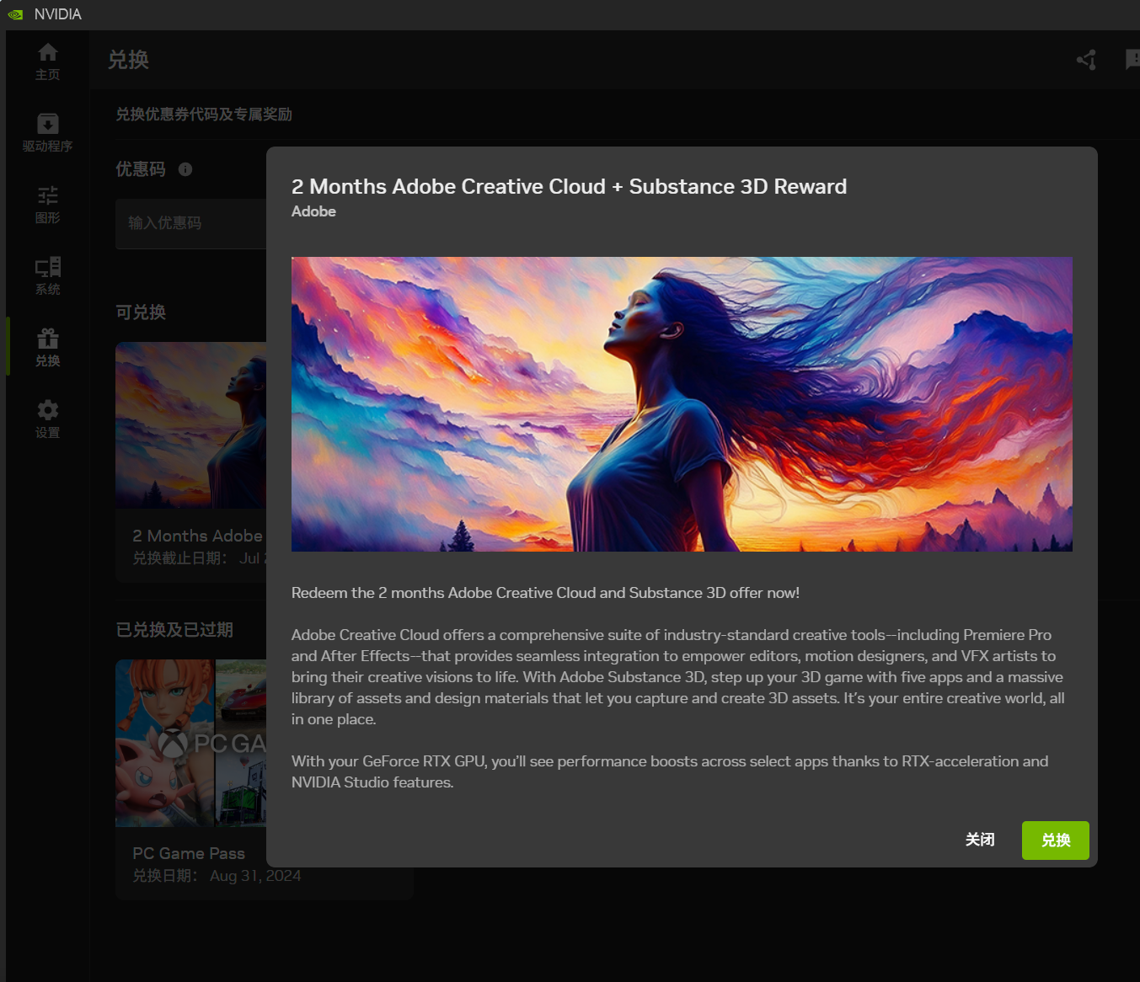Image resolution: width=1140 pixels, height=982 pixels.
Task: Click the green 兑换 button in dialog
Action: pyautogui.click(x=1055, y=840)
